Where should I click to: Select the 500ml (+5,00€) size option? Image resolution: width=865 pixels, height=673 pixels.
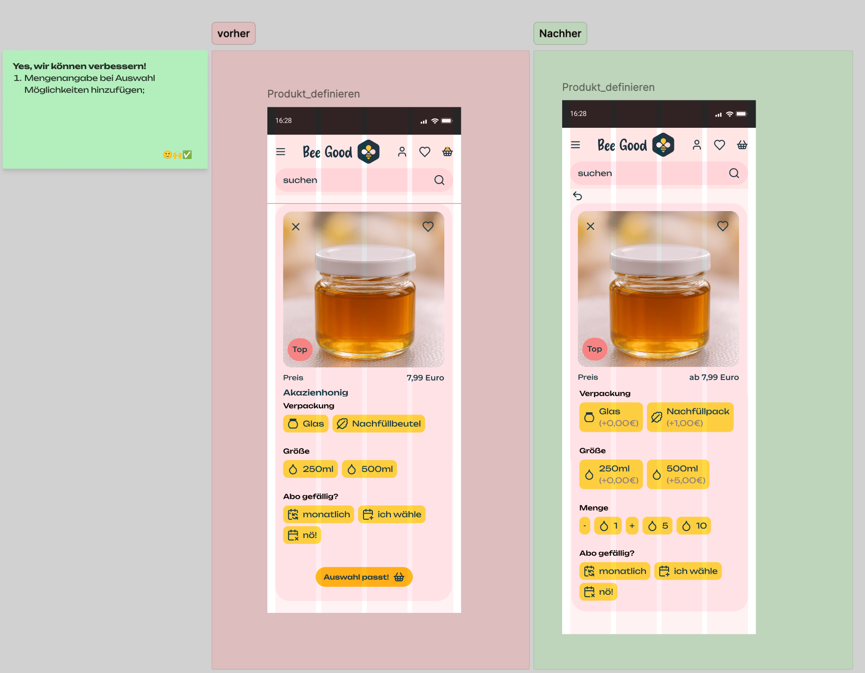678,474
